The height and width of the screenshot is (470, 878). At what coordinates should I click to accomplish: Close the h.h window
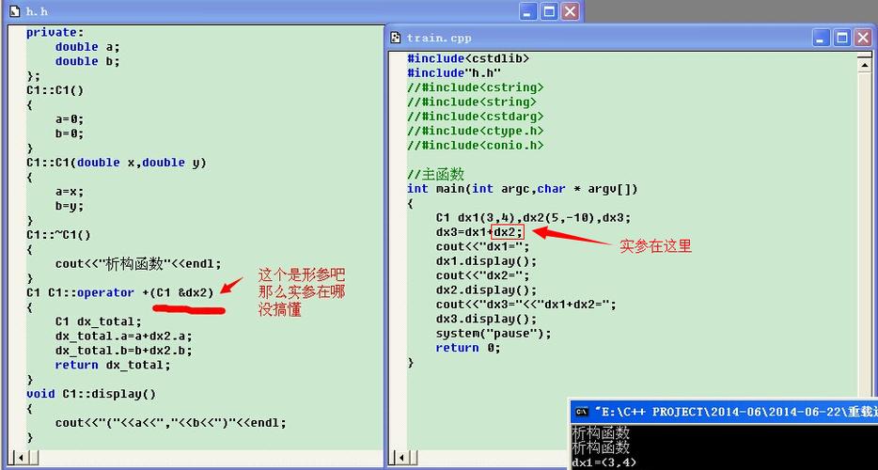coord(570,11)
